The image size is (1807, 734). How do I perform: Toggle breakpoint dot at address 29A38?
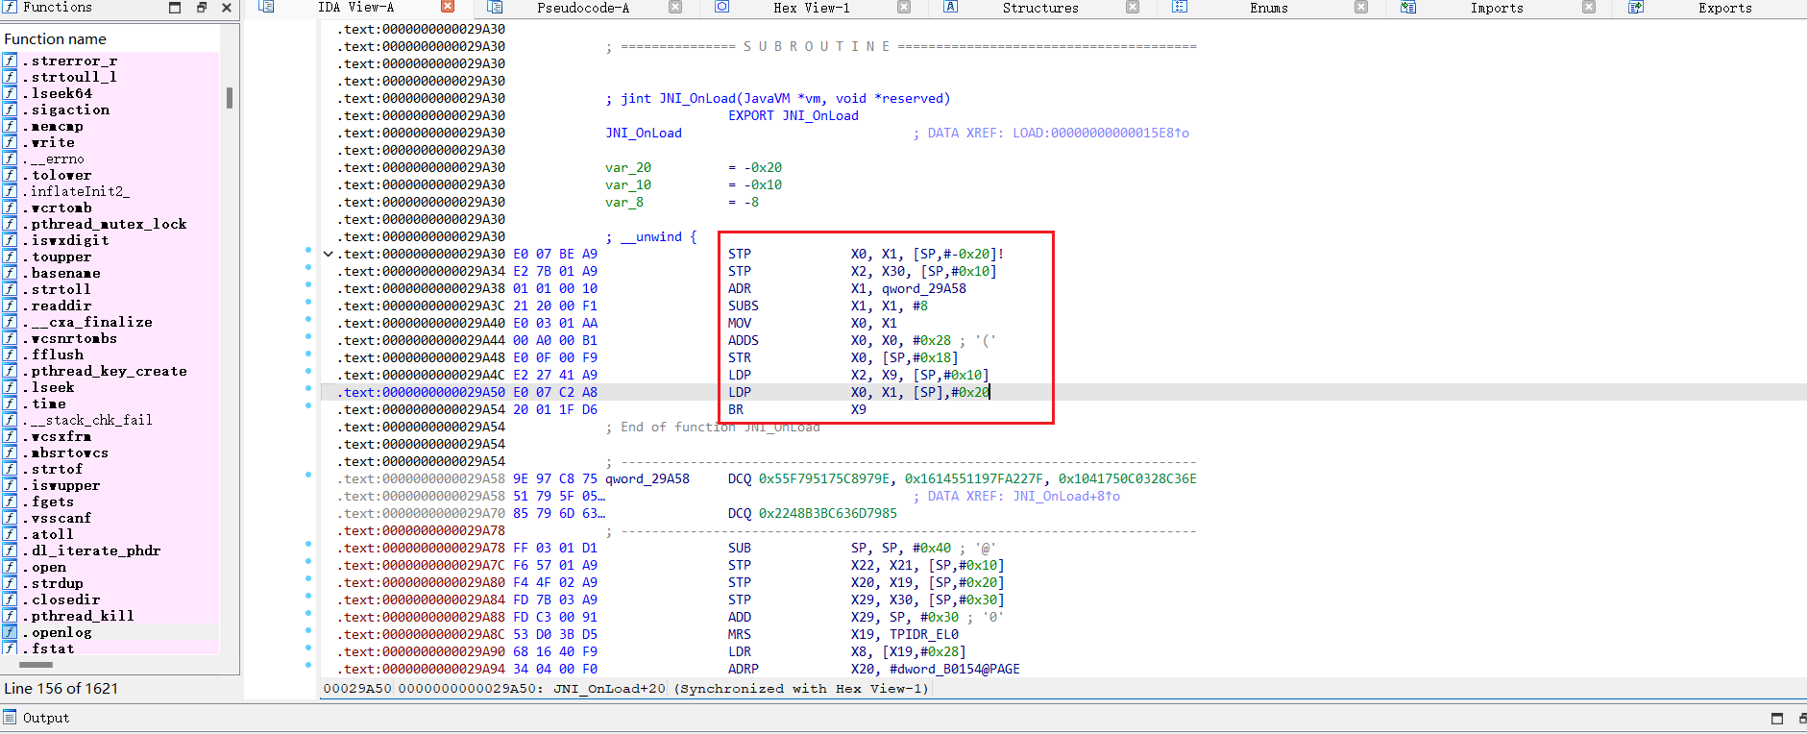pos(308,284)
